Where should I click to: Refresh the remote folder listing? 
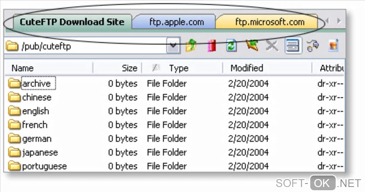232,46
